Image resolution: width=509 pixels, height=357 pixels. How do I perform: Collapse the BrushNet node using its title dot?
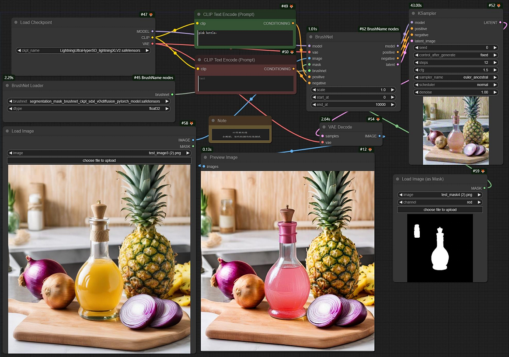click(x=311, y=37)
